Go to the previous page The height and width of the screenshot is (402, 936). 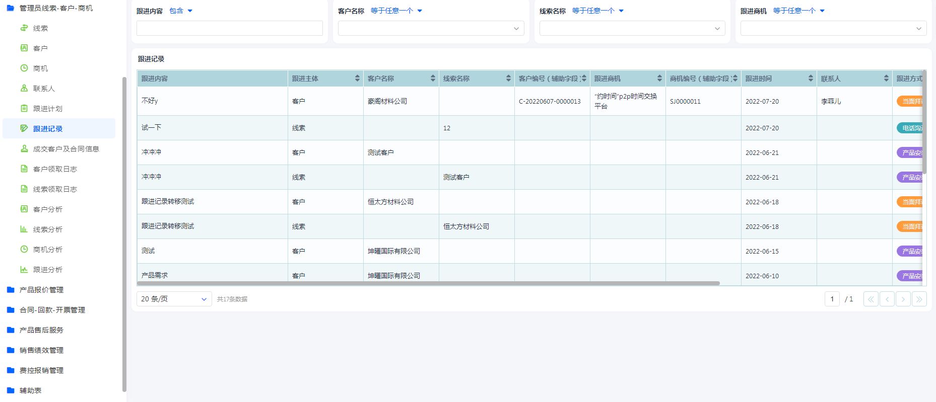click(887, 299)
